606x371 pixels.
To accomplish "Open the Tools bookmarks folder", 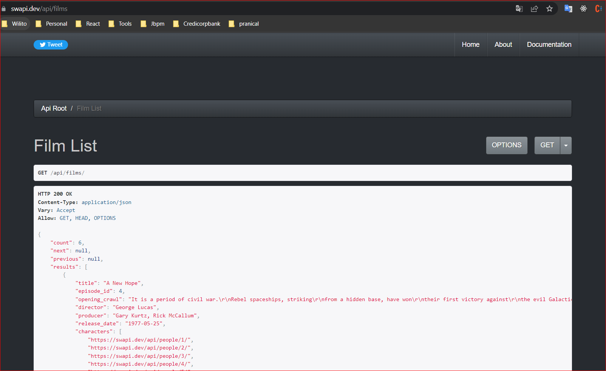I will coord(120,24).
